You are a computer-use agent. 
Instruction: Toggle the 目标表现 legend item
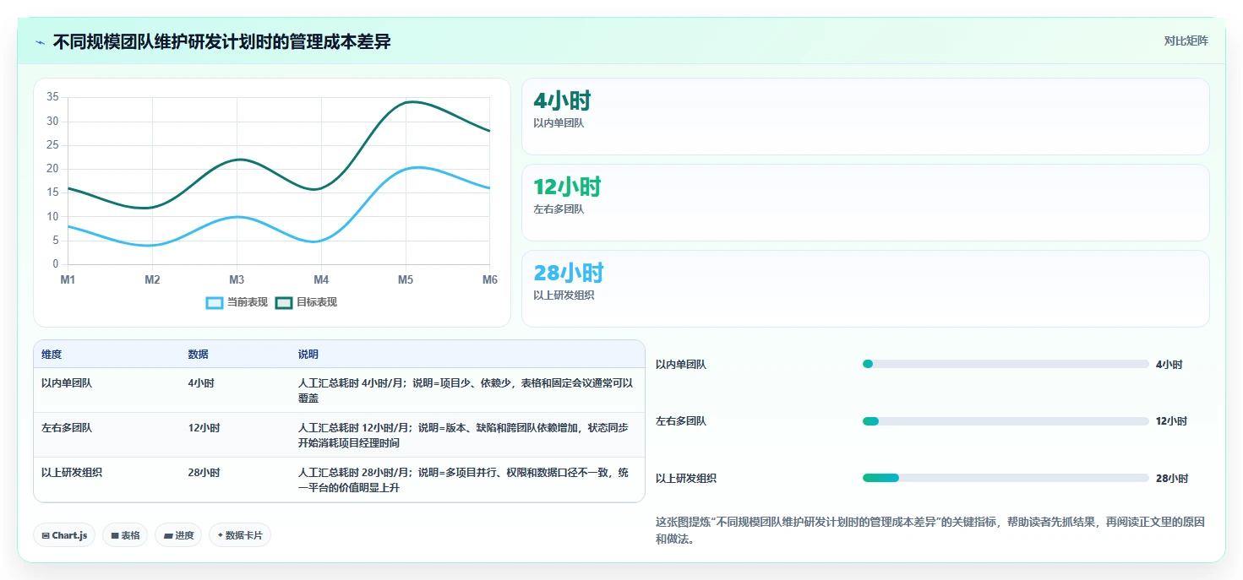307,302
